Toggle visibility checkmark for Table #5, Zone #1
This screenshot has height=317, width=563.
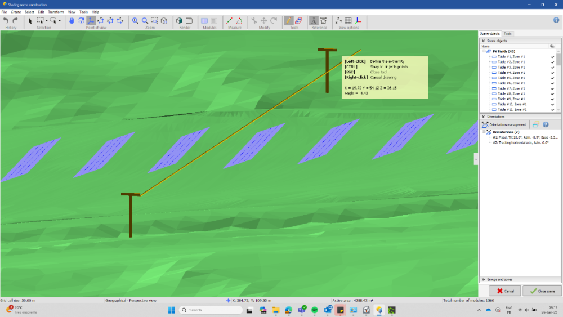[x=552, y=78]
